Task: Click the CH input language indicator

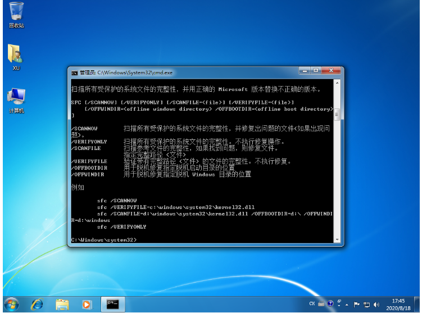Action: (312, 304)
